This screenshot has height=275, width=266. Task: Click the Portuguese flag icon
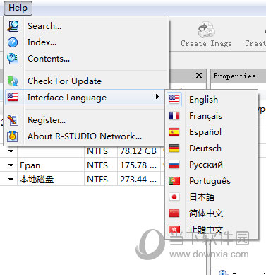(174, 181)
